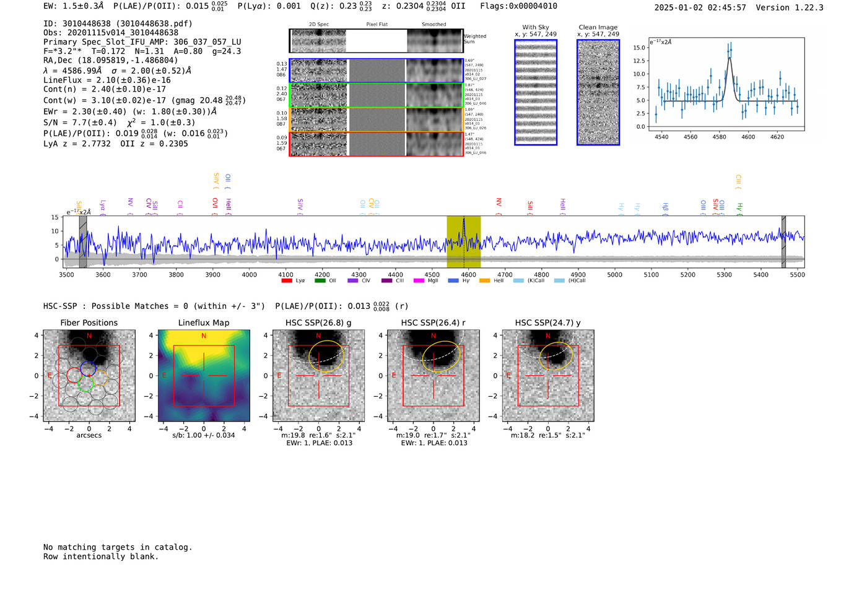Click the yellow highlighted emission-line region

click(x=464, y=242)
